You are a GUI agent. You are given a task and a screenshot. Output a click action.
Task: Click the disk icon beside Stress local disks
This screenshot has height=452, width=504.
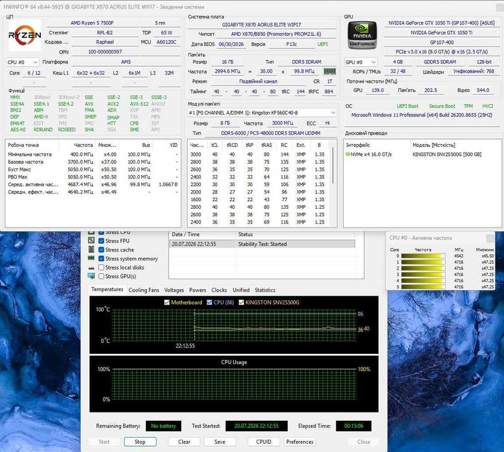coord(91,268)
